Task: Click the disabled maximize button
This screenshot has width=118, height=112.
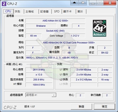Action: (100, 3)
